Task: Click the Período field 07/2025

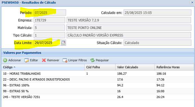Action: point(50,13)
